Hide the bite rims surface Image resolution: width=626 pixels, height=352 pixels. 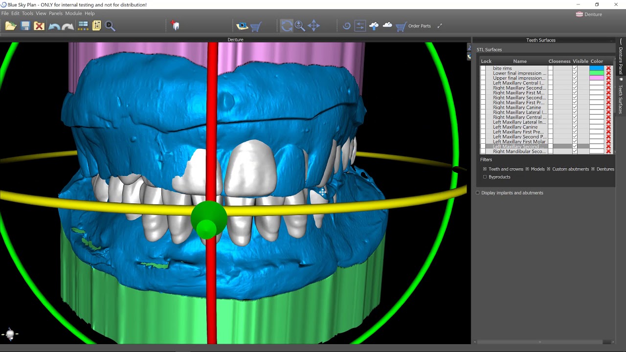575,68
